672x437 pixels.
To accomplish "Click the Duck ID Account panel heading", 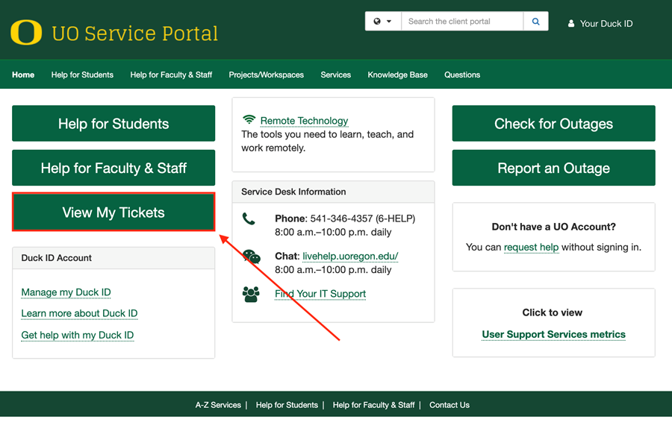I will point(57,258).
